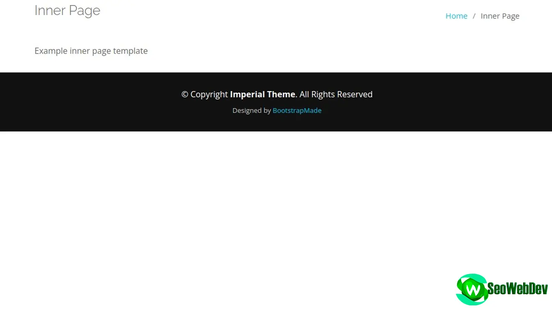Click the breadcrumb slash separator
Image resolution: width=552 pixels, height=310 pixels.
tap(474, 16)
